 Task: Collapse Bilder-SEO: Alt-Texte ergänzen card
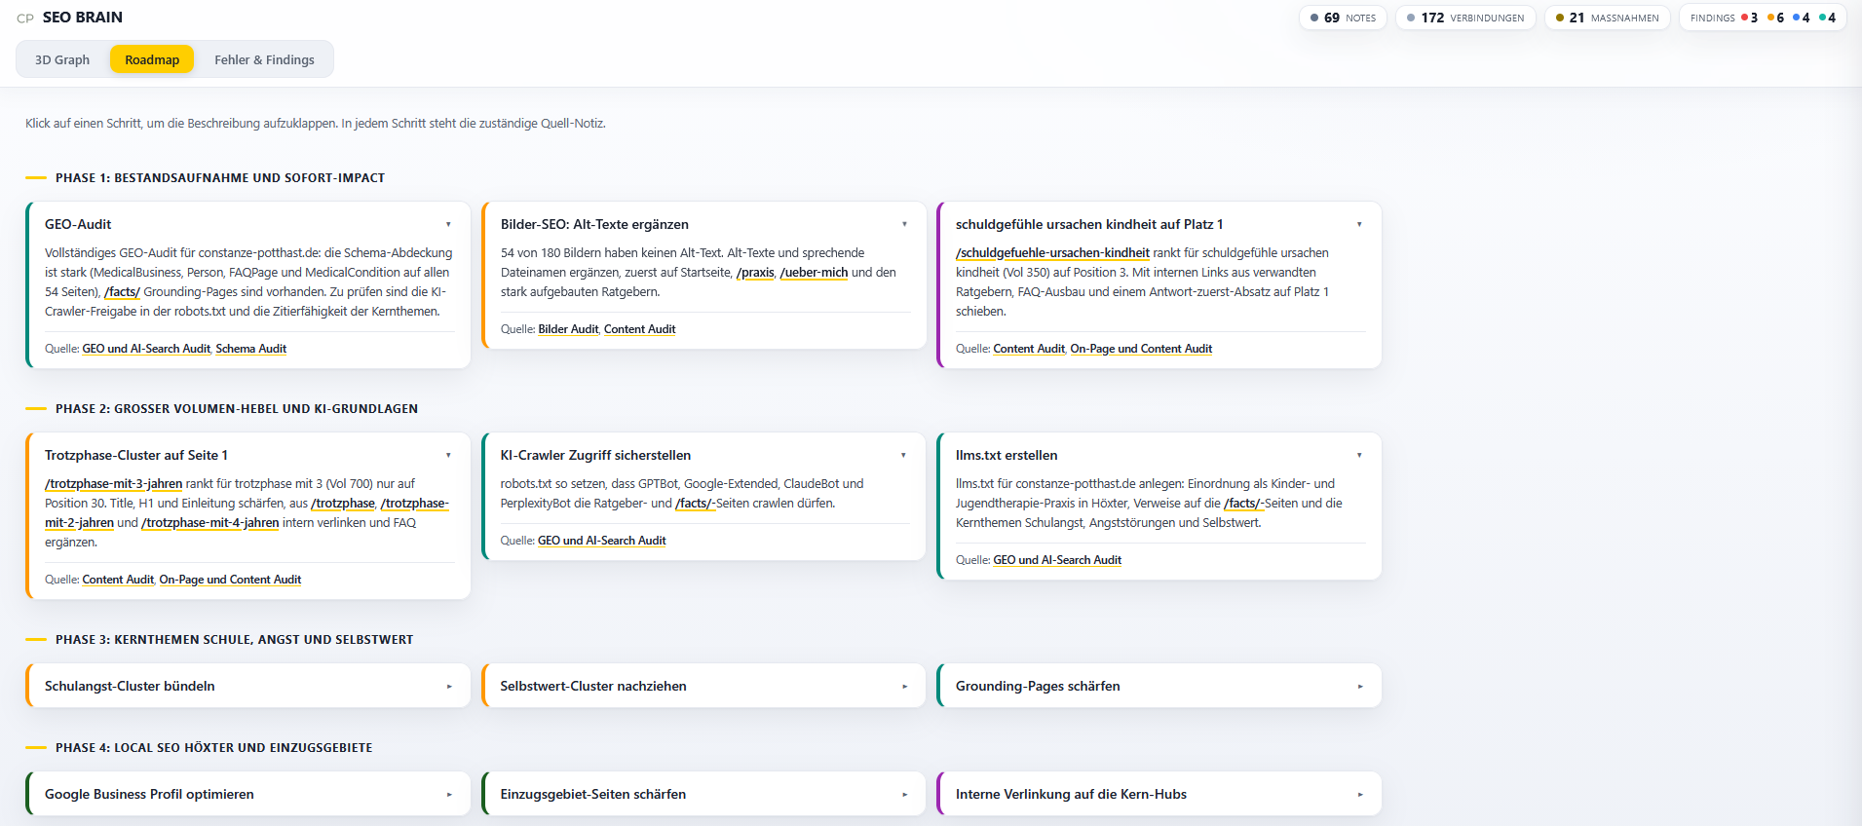(x=904, y=224)
